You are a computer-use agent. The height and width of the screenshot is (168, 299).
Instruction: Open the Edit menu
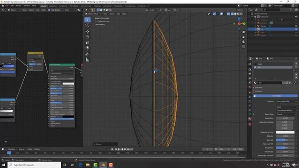point(12,6)
